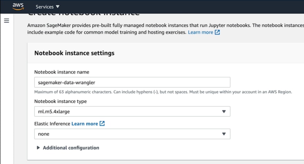The image size is (304, 164).
Task: Click the 'Elastic Inference' label text
Action: (x=52, y=124)
